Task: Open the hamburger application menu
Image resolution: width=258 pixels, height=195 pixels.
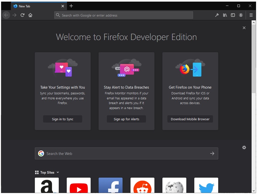Action: tap(251, 15)
